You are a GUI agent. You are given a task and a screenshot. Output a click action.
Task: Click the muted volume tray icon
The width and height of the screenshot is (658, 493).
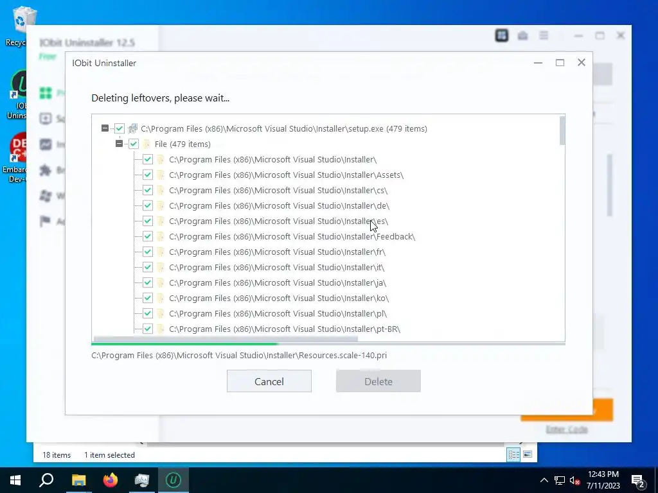(x=574, y=480)
